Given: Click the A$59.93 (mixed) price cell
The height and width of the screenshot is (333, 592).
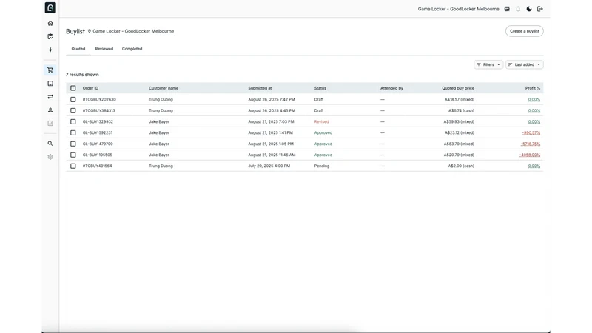Looking at the screenshot, I should coord(459,121).
